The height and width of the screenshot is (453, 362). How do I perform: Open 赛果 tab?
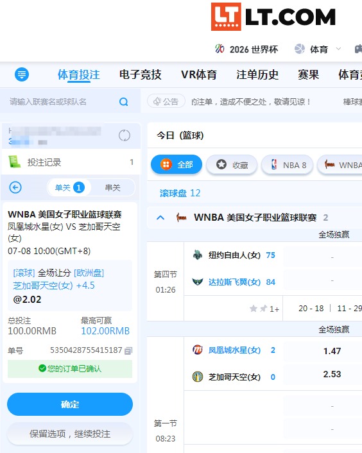point(309,75)
